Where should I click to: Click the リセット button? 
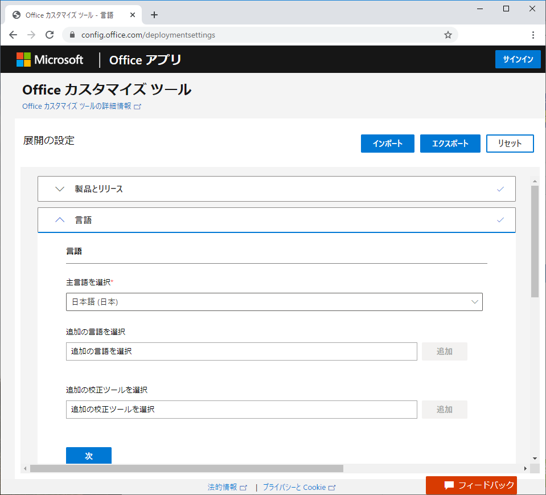[510, 144]
